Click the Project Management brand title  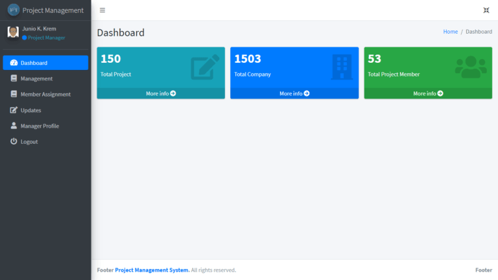(53, 10)
